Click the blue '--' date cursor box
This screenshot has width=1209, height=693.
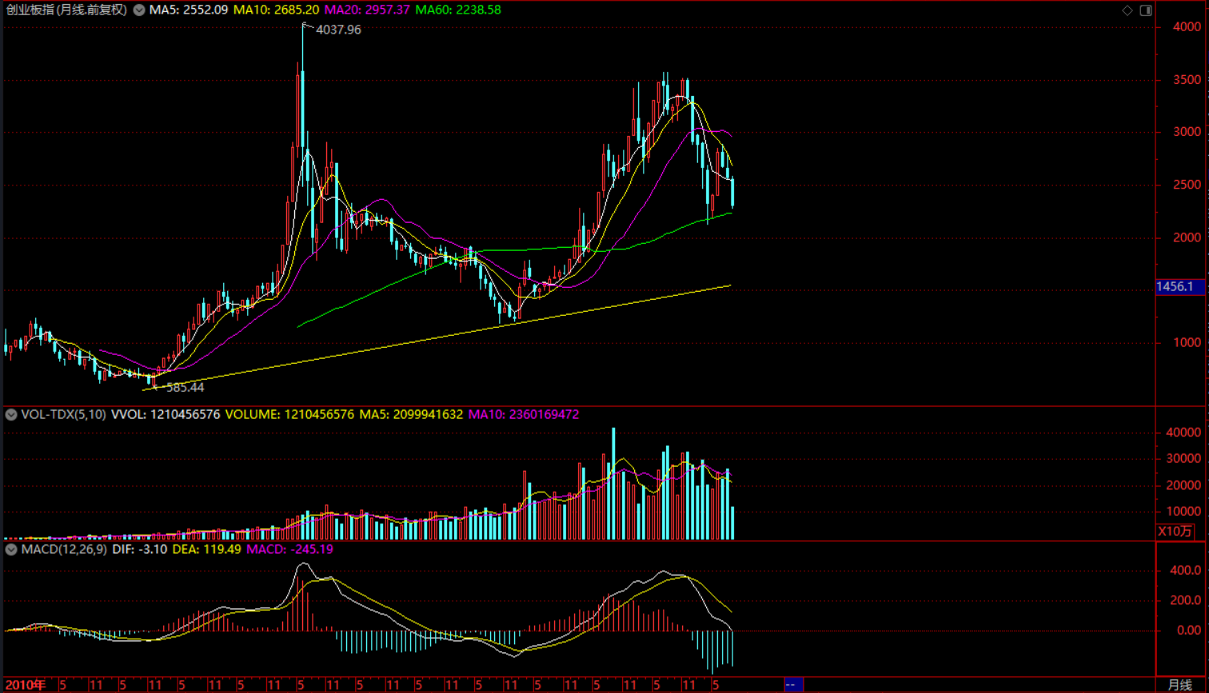793,685
